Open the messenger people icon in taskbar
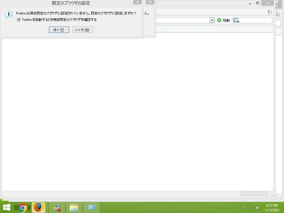Screen dimensions: 284x213 coord(57,207)
